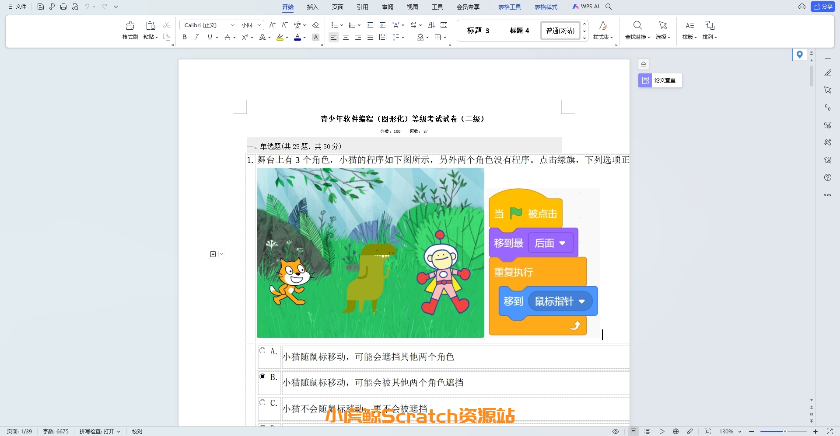The image size is (840, 436).
Task: Open the 页面 (Page) tab
Action: 337,7
